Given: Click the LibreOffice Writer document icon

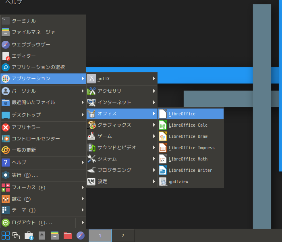Looking at the screenshot, I should tap(163, 170).
